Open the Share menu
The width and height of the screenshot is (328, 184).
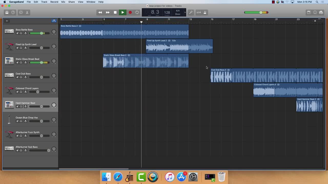tap(71, 2)
